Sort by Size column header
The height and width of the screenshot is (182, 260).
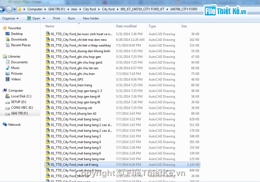pos(184,26)
